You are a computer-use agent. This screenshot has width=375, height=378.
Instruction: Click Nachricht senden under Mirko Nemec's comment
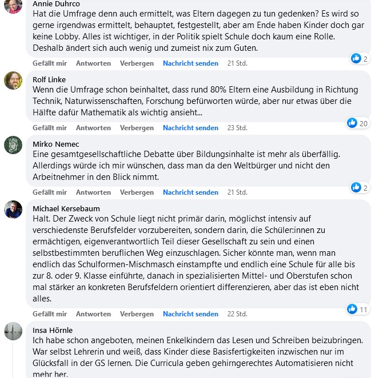190,192
